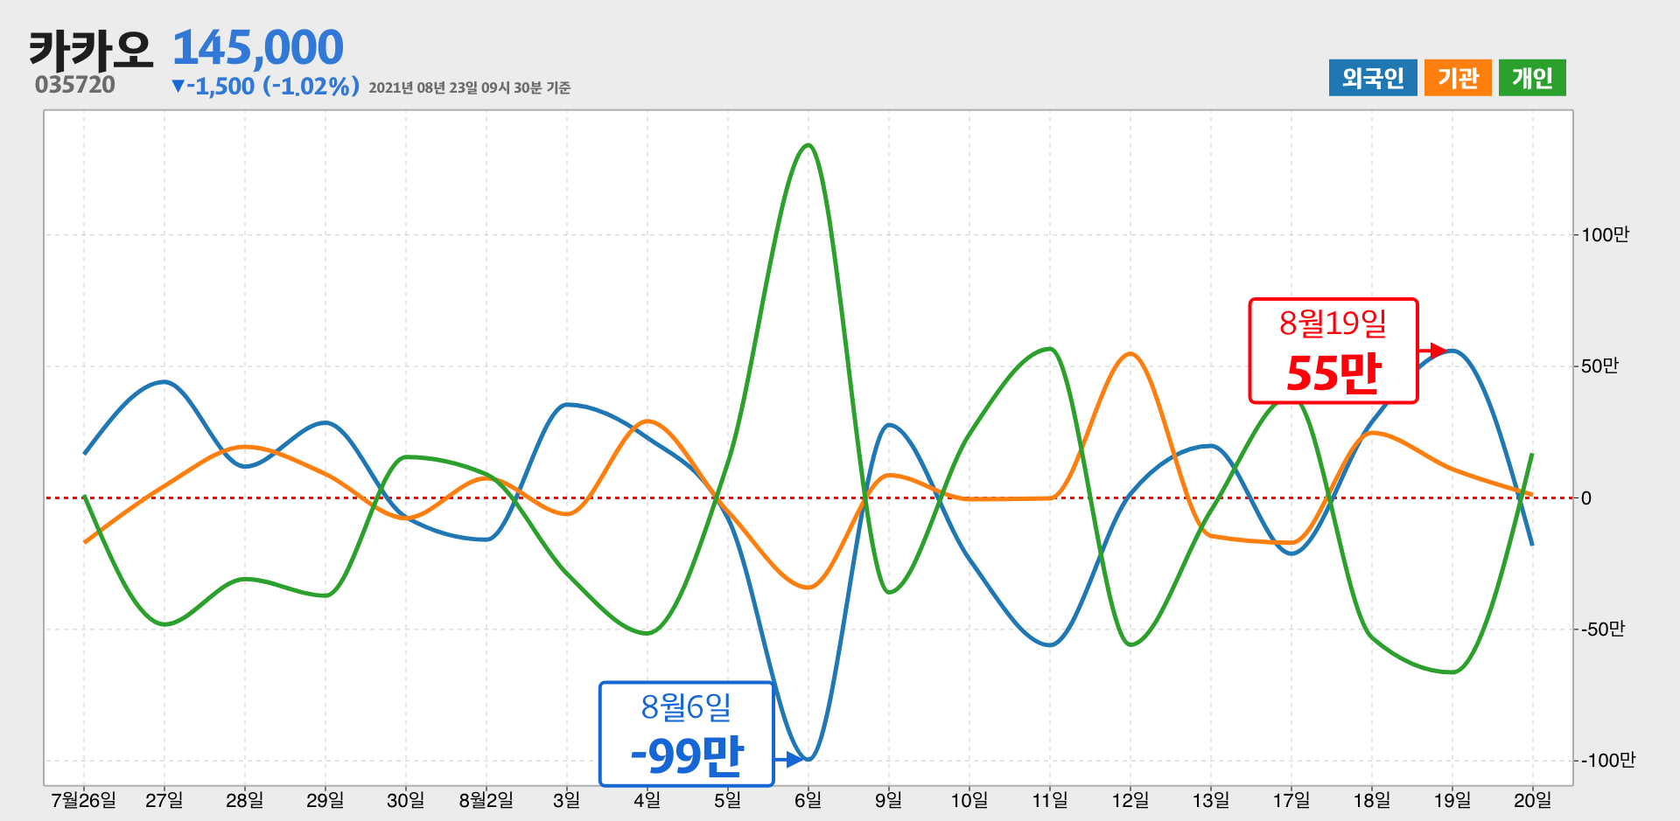
Task: Click the stock price 145,000
Action: (x=258, y=47)
